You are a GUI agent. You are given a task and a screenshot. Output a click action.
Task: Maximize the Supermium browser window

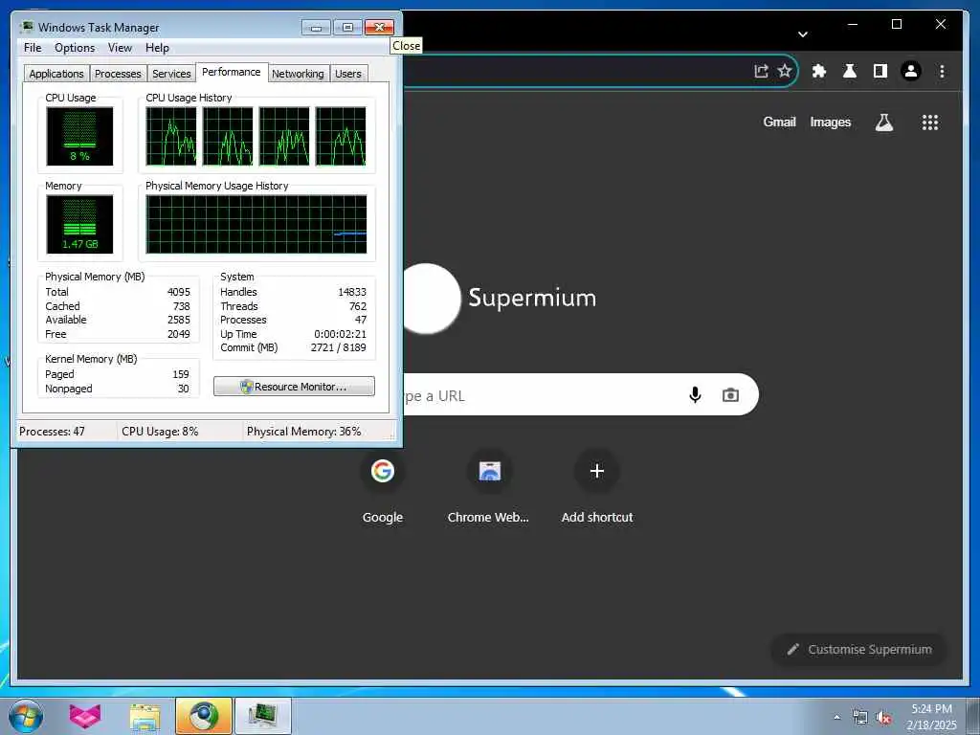click(x=896, y=24)
